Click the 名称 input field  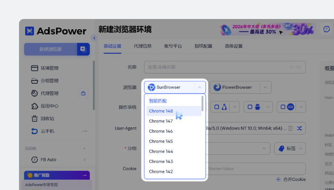point(225,67)
